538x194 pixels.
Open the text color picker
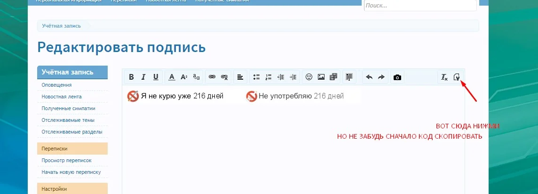[172, 77]
